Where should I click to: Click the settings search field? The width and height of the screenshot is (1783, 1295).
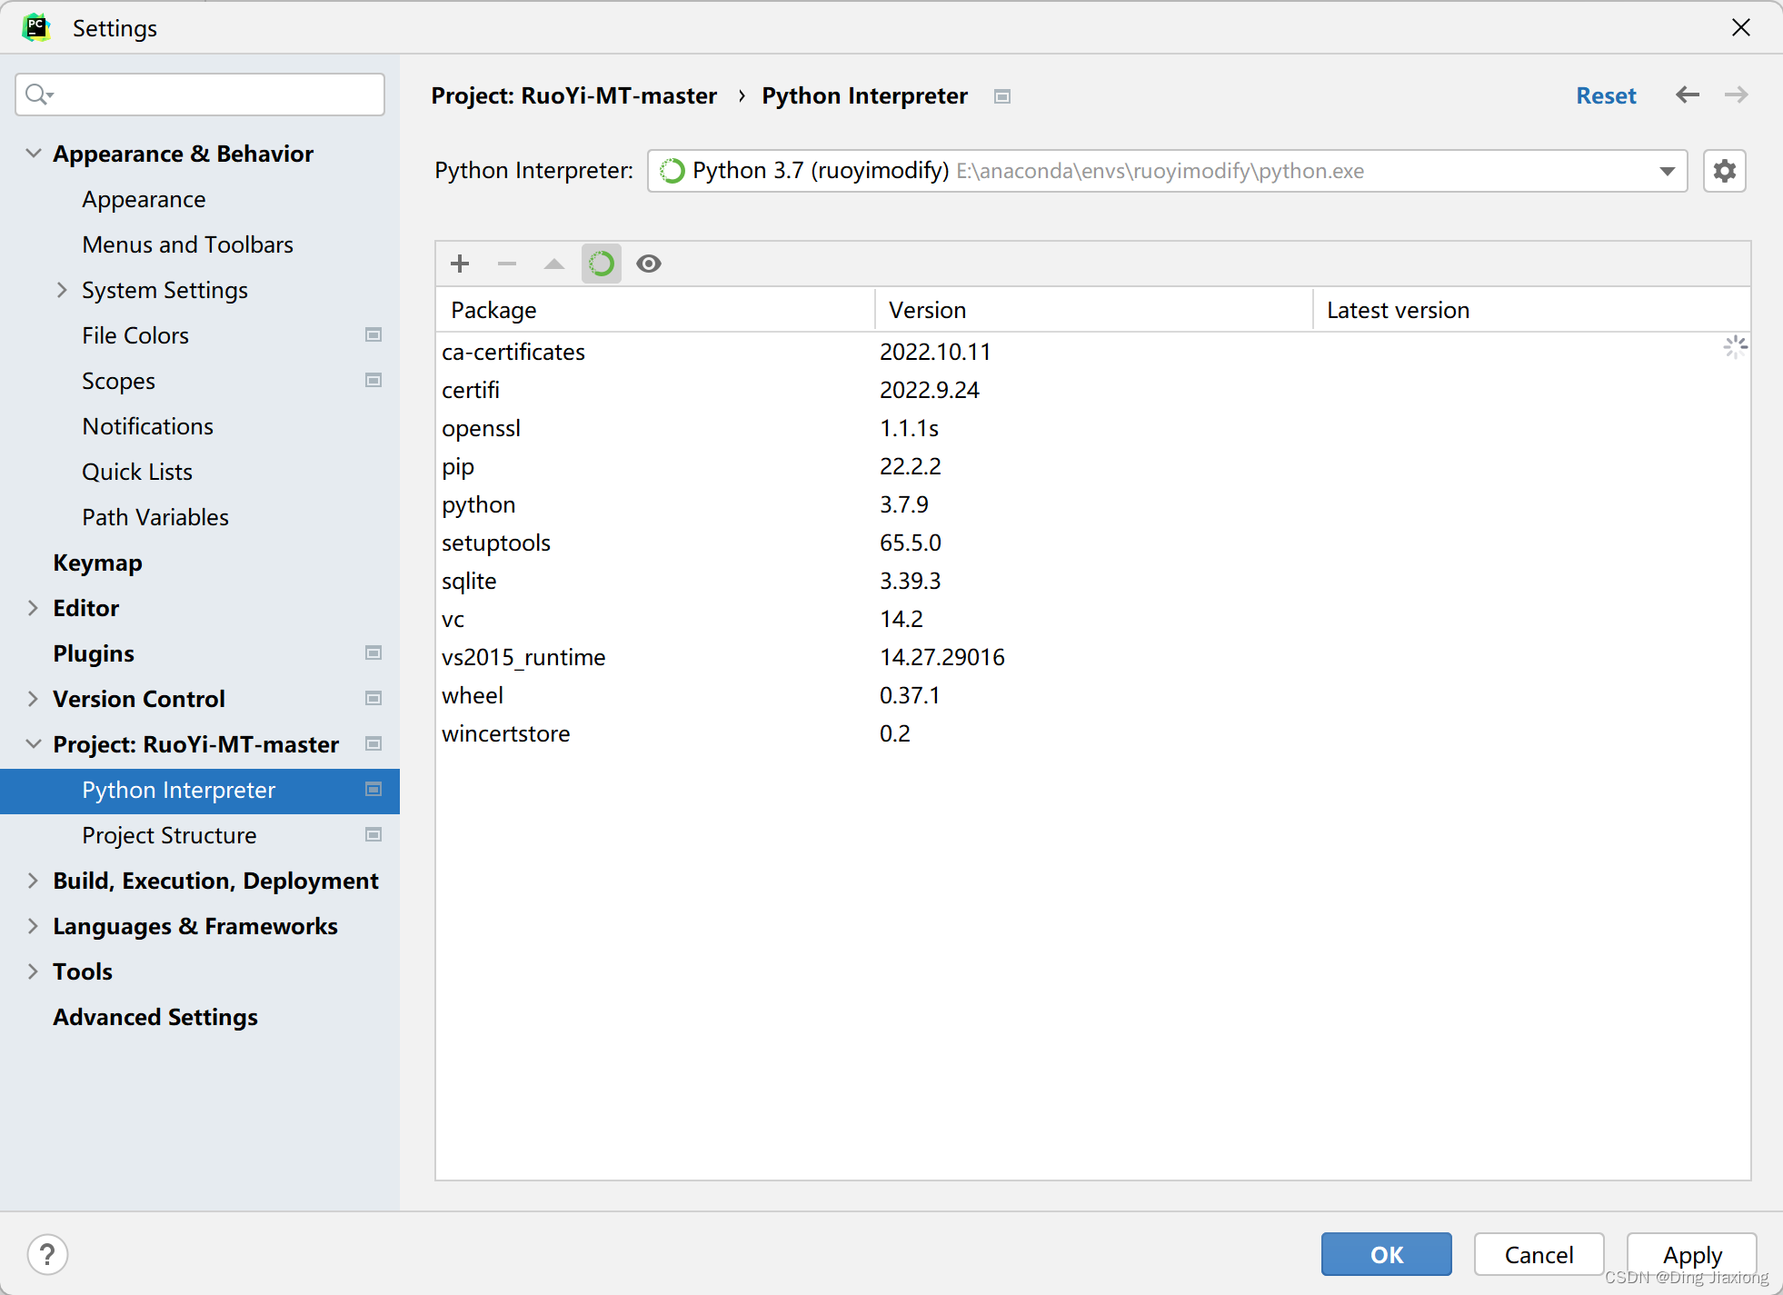click(x=200, y=95)
